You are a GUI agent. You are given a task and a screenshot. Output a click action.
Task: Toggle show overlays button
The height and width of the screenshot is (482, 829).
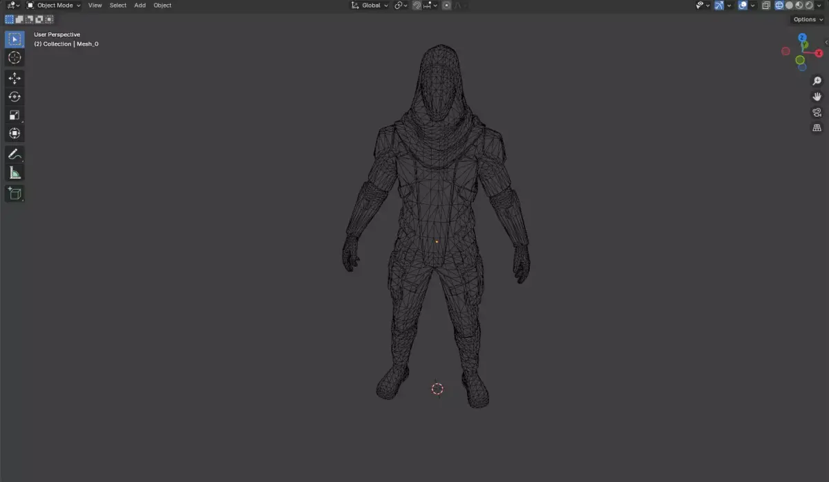coord(743,6)
